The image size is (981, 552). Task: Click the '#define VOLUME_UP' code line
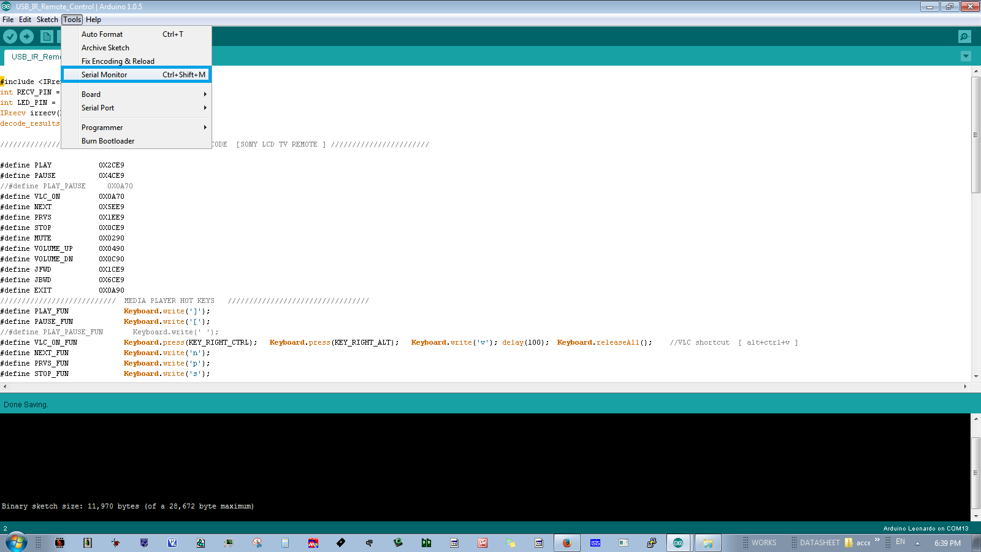point(62,249)
